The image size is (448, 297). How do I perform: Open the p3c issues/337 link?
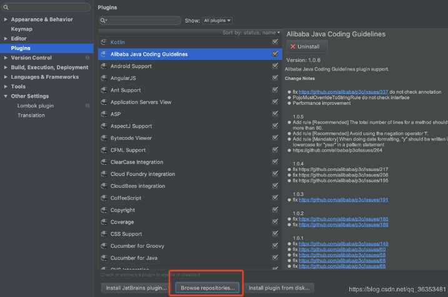[344, 92]
